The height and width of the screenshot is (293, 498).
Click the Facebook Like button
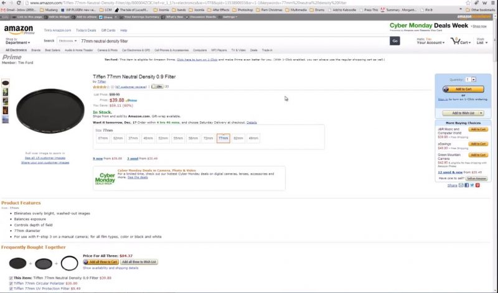coord(157,86)
